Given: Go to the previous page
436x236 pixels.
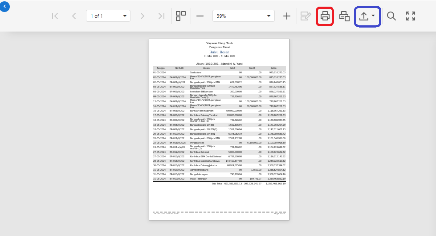Looking at the screenshot, I should 74,16.
